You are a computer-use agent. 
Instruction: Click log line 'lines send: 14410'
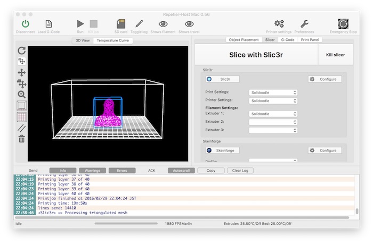(x=57, y=208)
